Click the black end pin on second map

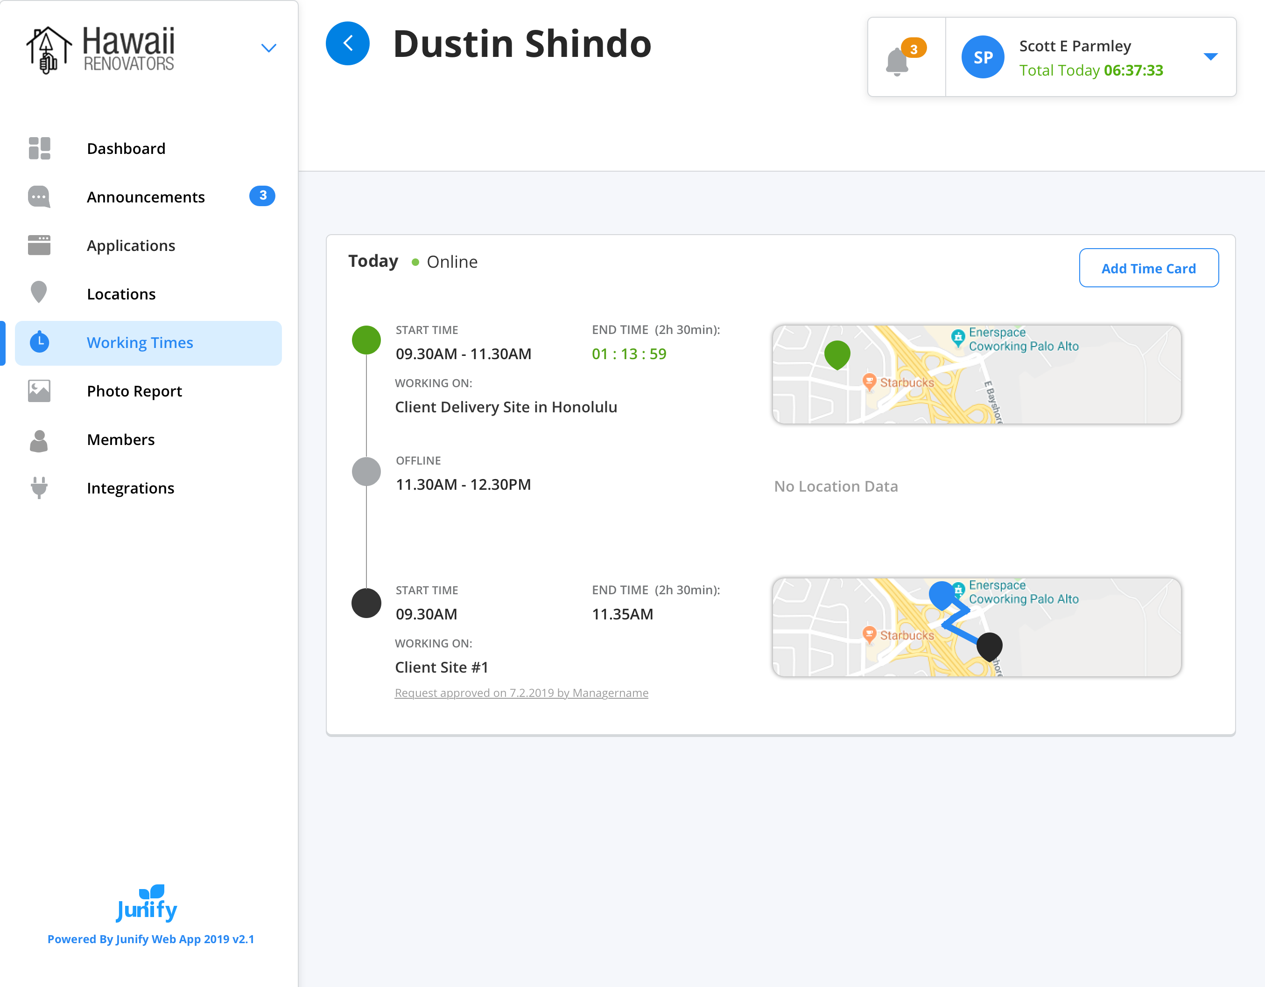989,646
